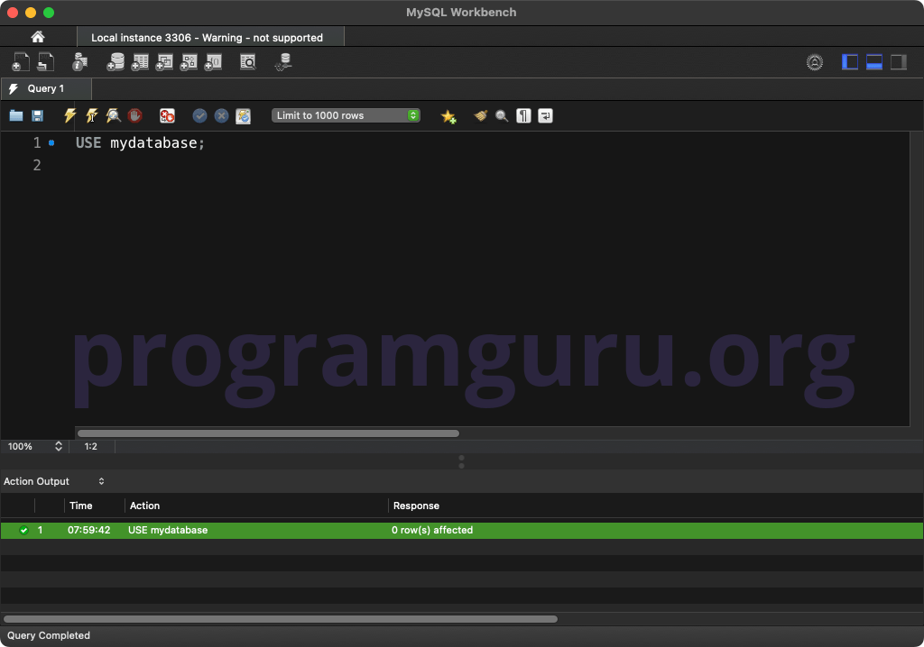Image resolution: width=924 pixels, height=647 pixels.
Task: Change the 100% zoom stepper
Action: point(59,446)
